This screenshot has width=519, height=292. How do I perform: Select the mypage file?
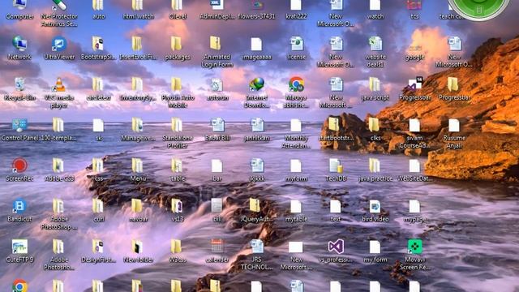tap(414, 206)
